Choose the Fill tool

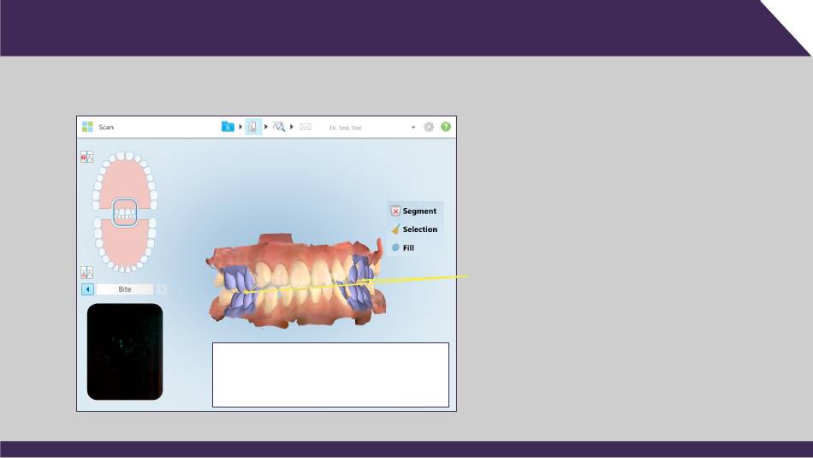[403, 247]
